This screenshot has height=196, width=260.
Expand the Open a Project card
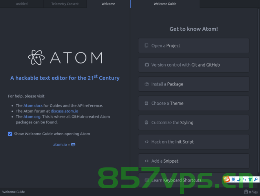pos(194,46)
